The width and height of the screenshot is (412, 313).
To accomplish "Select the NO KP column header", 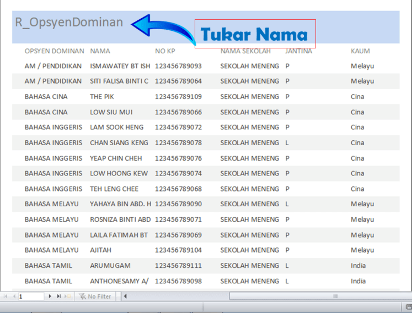I will (165, 51).
